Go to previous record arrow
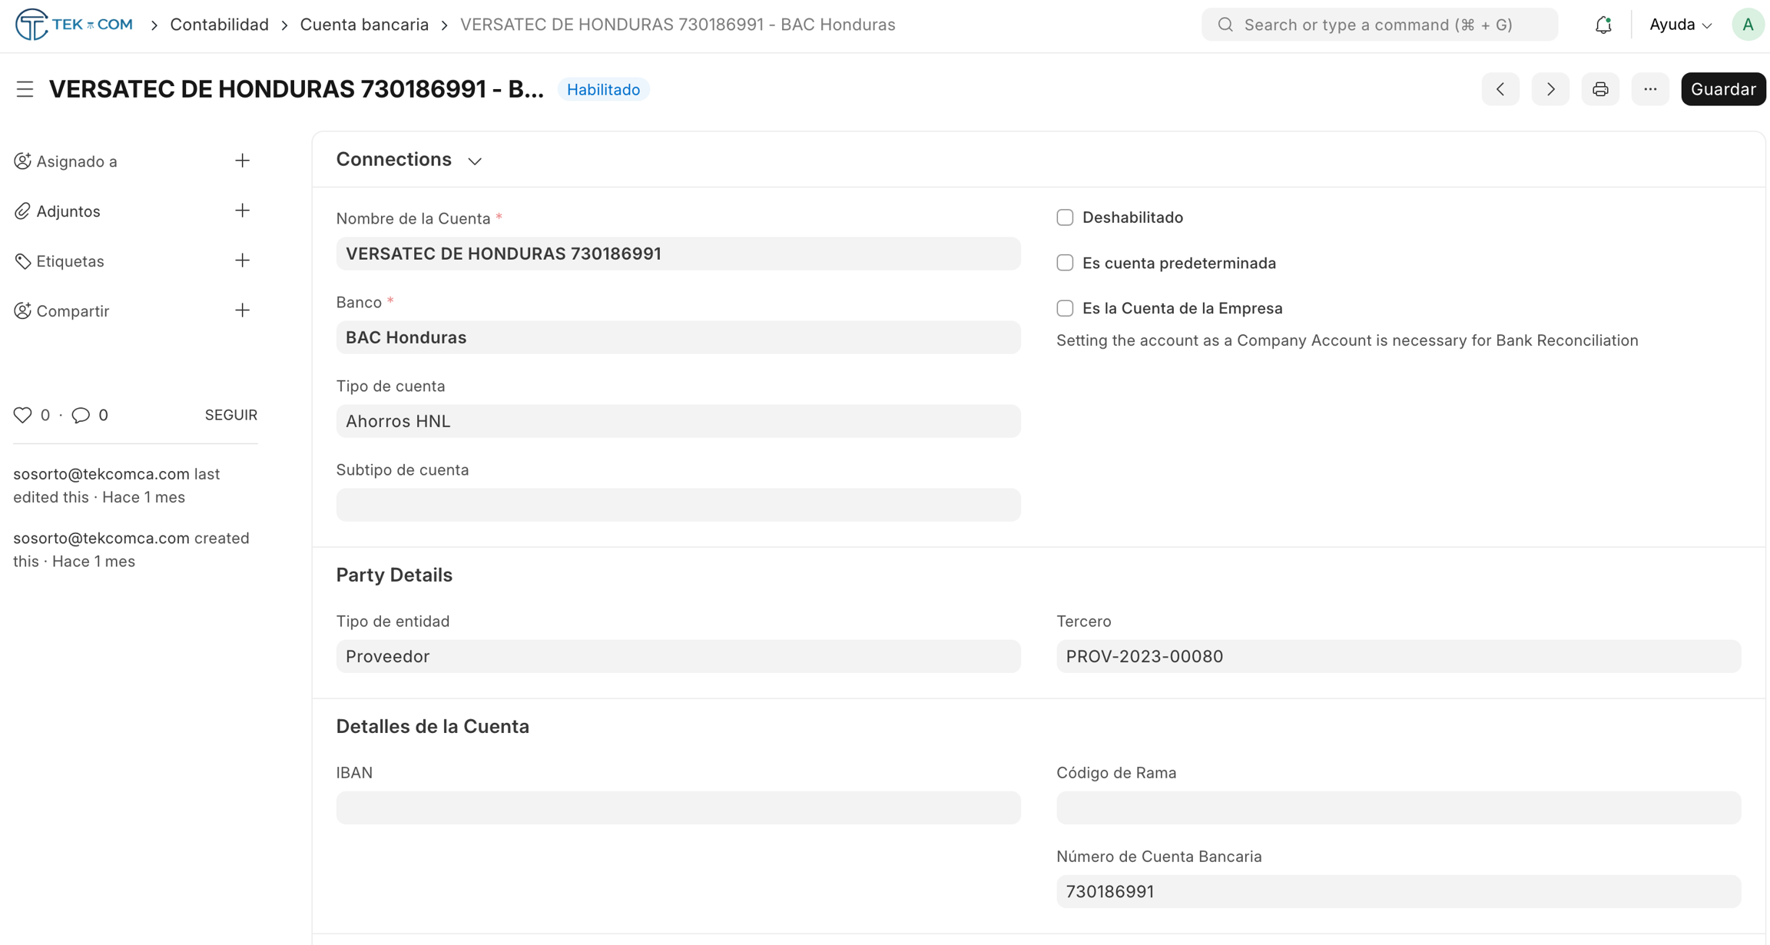This screenshot has width=1770, height=945. coord(1500,89)
